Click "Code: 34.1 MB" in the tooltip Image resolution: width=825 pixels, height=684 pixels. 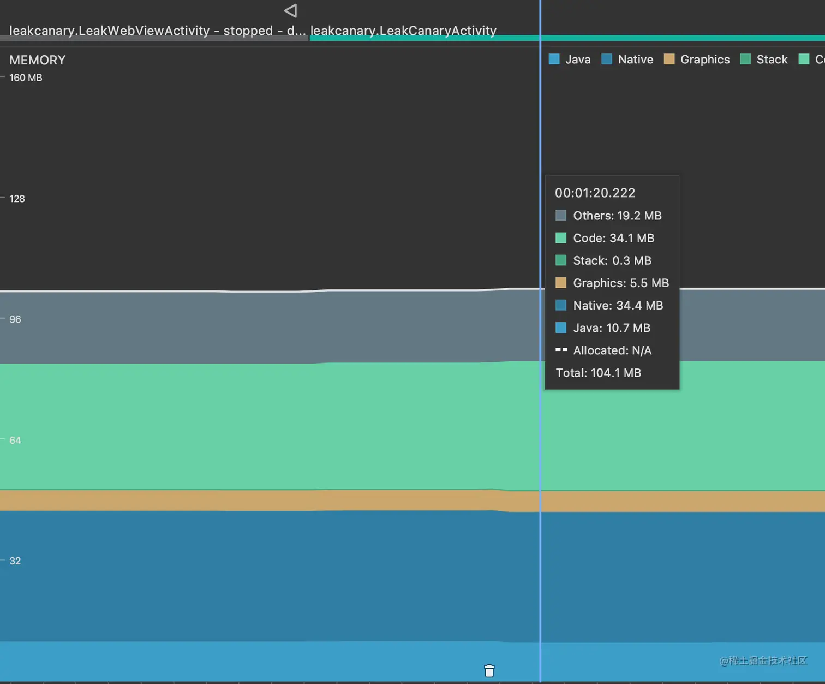click(614, 238)
